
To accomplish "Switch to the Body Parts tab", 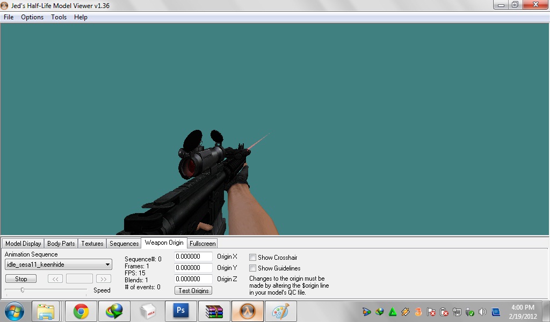I will (x=61, y=244).
